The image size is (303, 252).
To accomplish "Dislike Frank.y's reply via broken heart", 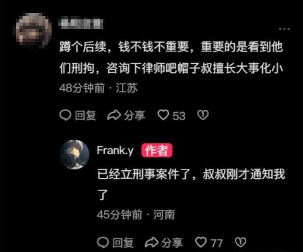I will (x=241, y=242).
